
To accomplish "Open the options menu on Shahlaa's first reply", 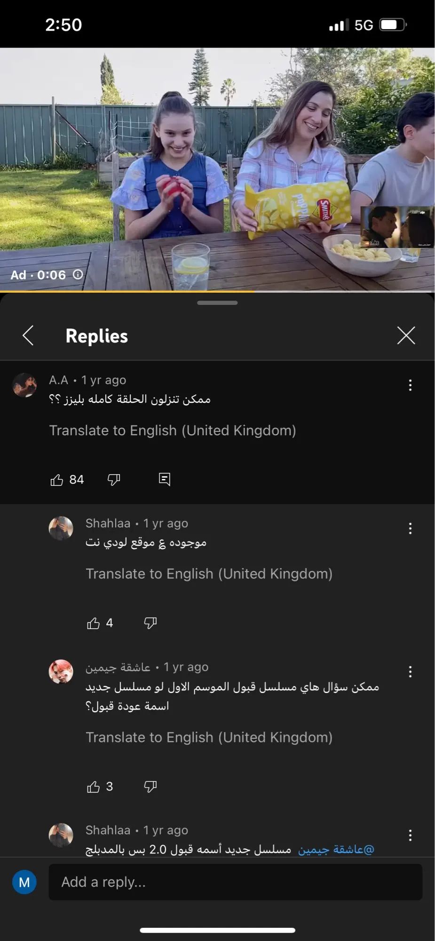I will point(410,528).
